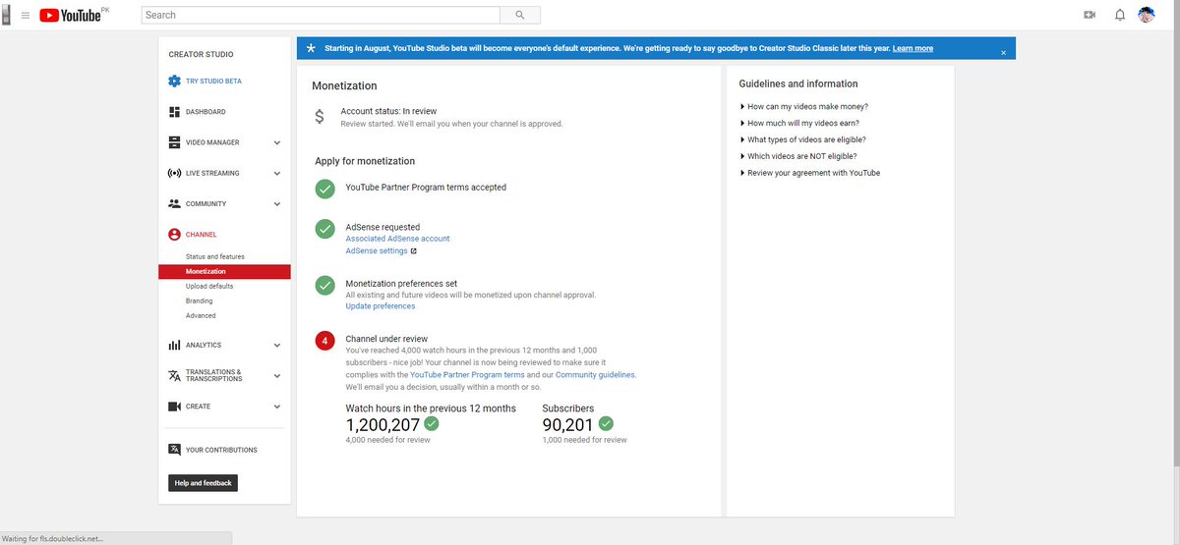Open the hamburger guide menu

(26, 16)
